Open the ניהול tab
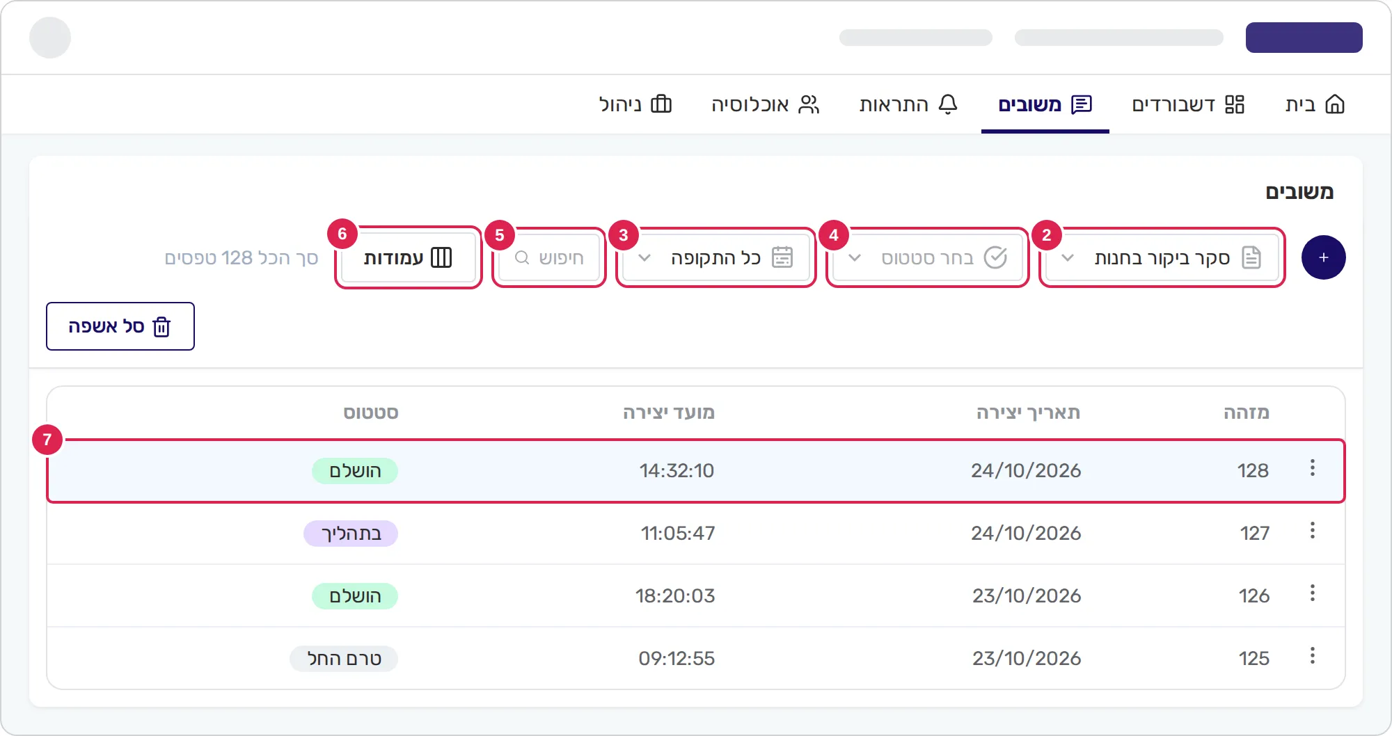Image resolution: width=1392 pixels, height=736 pixels. pos(635,104)
